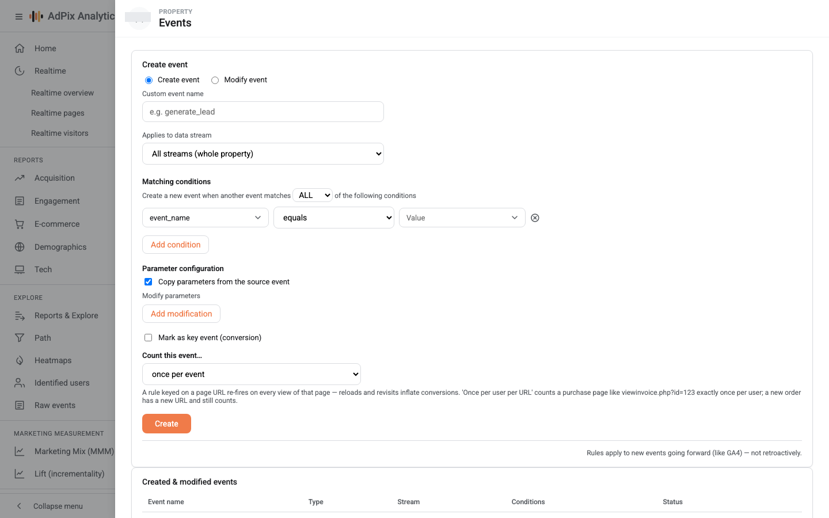Open the once per event dropdown

click(x=252, y=374)
